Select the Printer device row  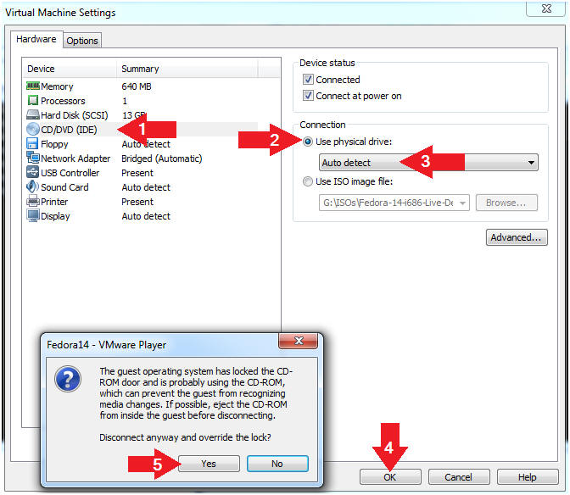point(142,202)
